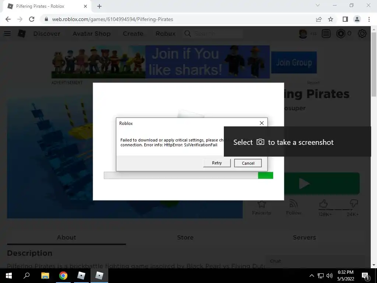The image size is (377, 283).
Task: Follow the game with the feed icon
Action: [x=293, y=204]
